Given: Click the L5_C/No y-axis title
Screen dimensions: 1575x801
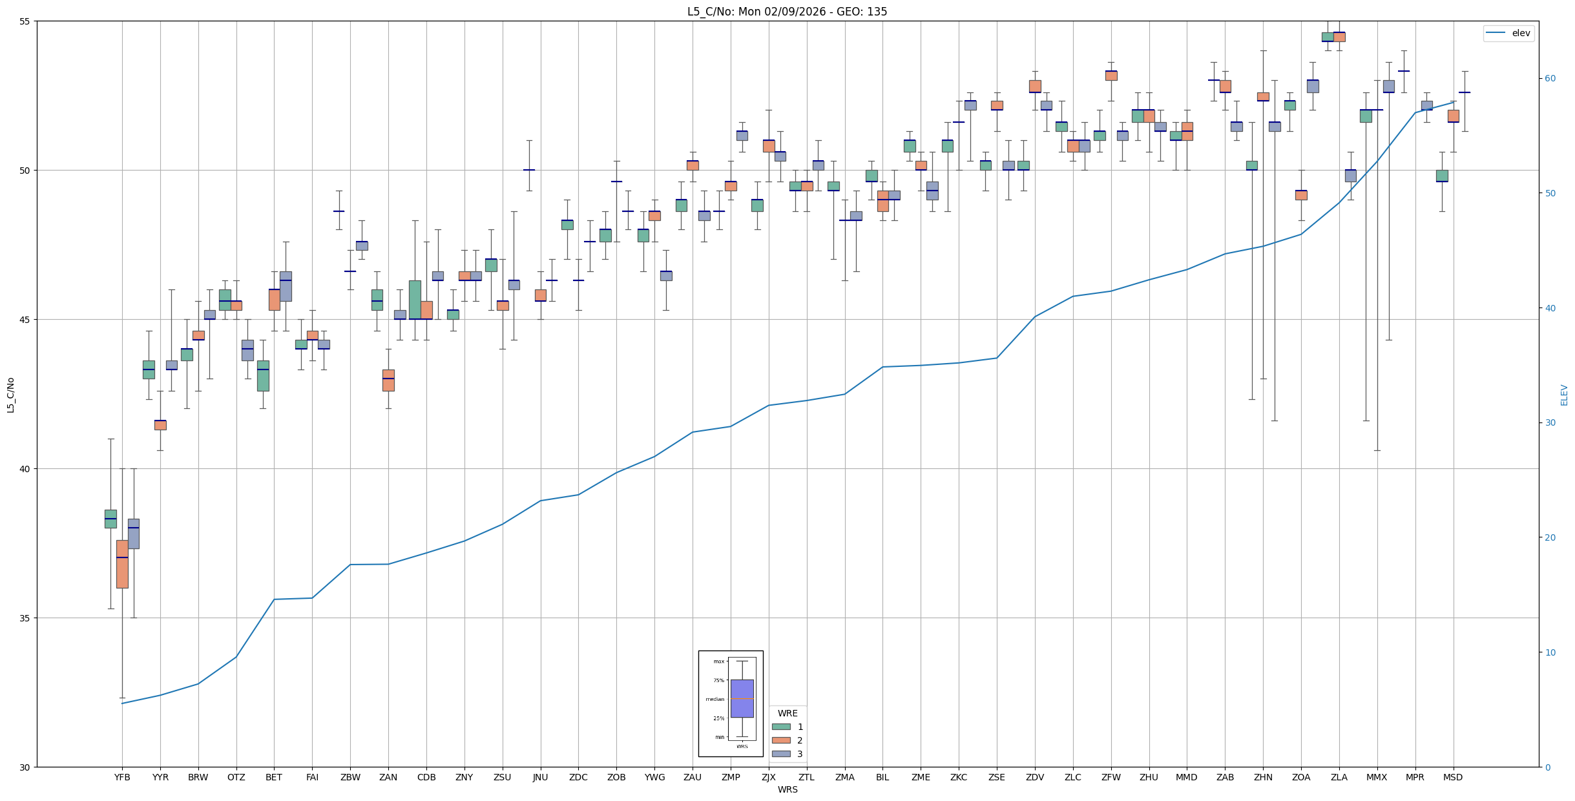Looking at the screenshot, I should click(10, 395).
